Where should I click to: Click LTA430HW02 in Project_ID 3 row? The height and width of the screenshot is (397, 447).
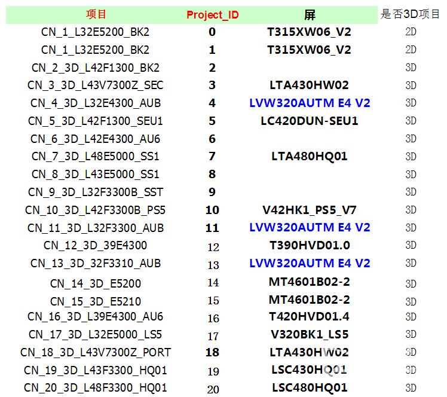click(310, 85)
